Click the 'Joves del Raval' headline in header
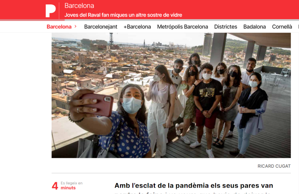 (123, 15)
